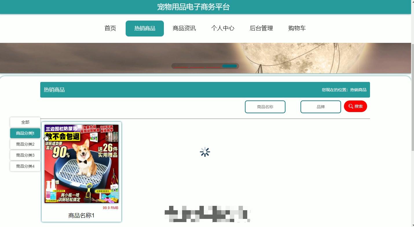The height and width of the screenshot is (227, 414).
Task: Click the site title 宠物用品电子商务平台
Action: pos(193,7)
